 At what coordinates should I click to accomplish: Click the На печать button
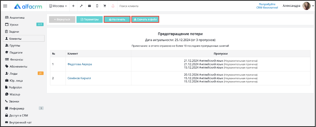coord(117,19)
